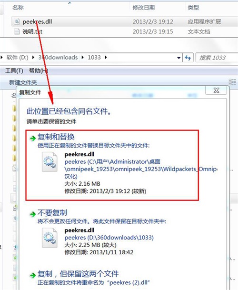Click the gear DLL icon under 不要复制
Image resolution: width=238 pixels, height=290 pixels.
[x=50, y=238]
